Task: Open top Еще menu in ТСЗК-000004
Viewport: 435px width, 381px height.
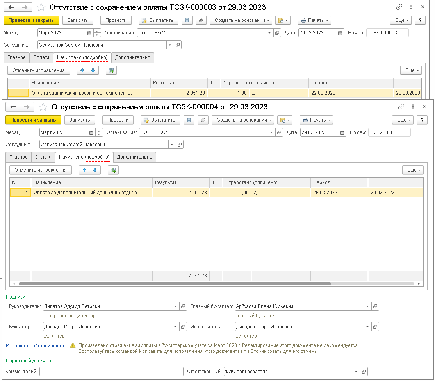Action: [x=403, y=120]
